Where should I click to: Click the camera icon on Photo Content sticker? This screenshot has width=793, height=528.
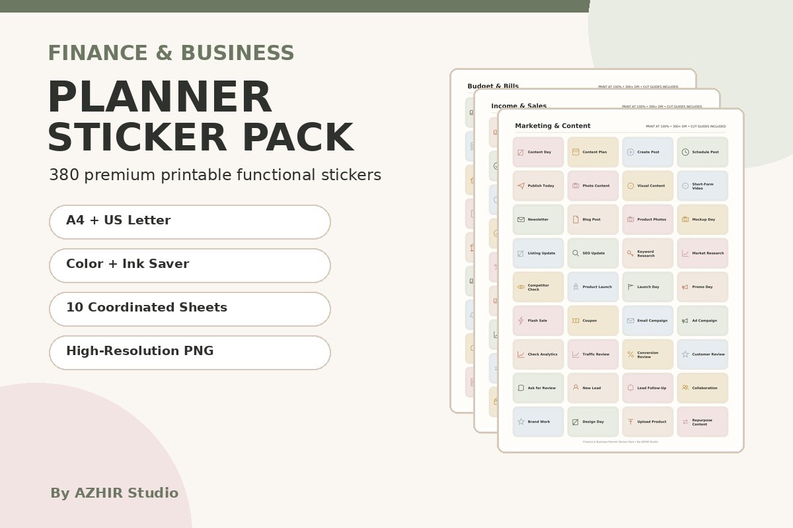coord(576,185)
